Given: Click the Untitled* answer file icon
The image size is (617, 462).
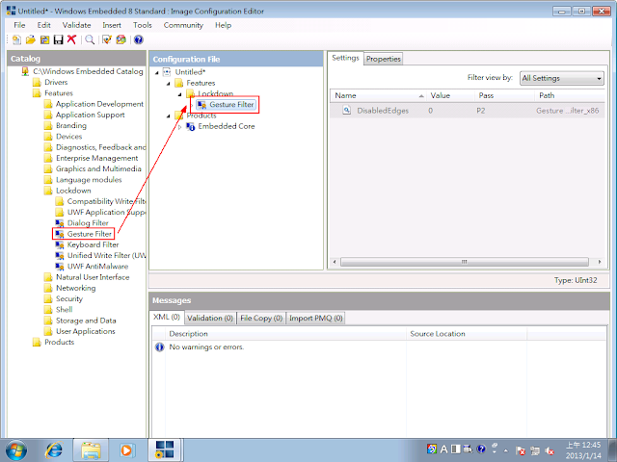Looking at the screenshot, I should (x=167, y=72).
